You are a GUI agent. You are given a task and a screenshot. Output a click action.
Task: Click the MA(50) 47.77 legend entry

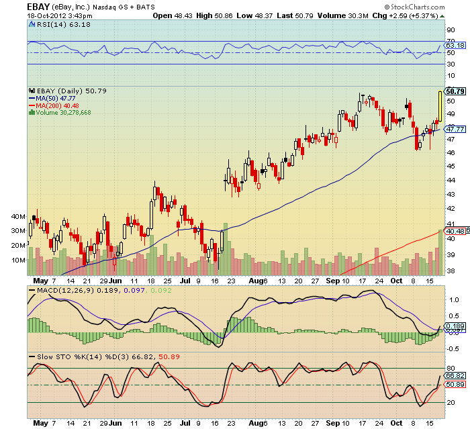pos(52,98)
